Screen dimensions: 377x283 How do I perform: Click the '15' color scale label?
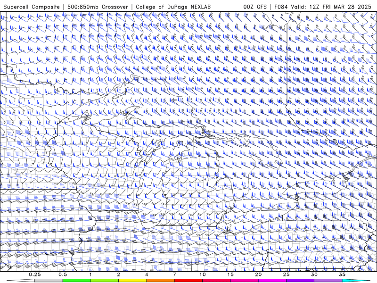[230, 275]
